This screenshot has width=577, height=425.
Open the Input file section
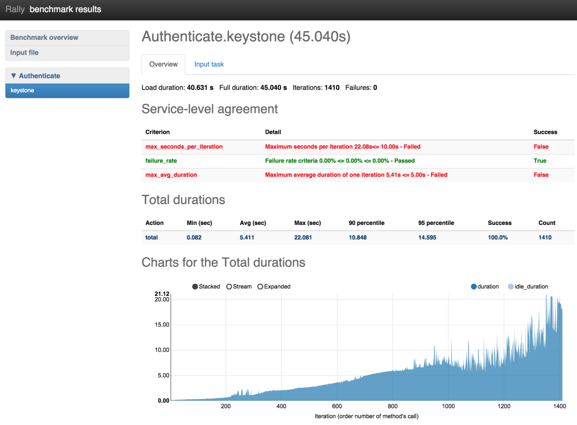pos(25,52)
